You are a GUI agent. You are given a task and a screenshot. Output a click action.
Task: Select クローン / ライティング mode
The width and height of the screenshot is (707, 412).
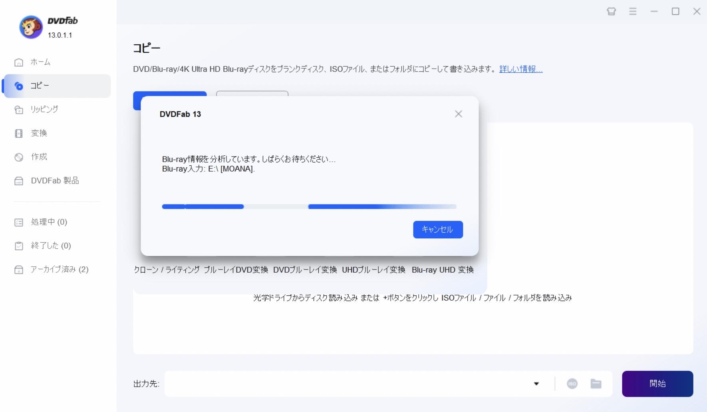[167, 270]
